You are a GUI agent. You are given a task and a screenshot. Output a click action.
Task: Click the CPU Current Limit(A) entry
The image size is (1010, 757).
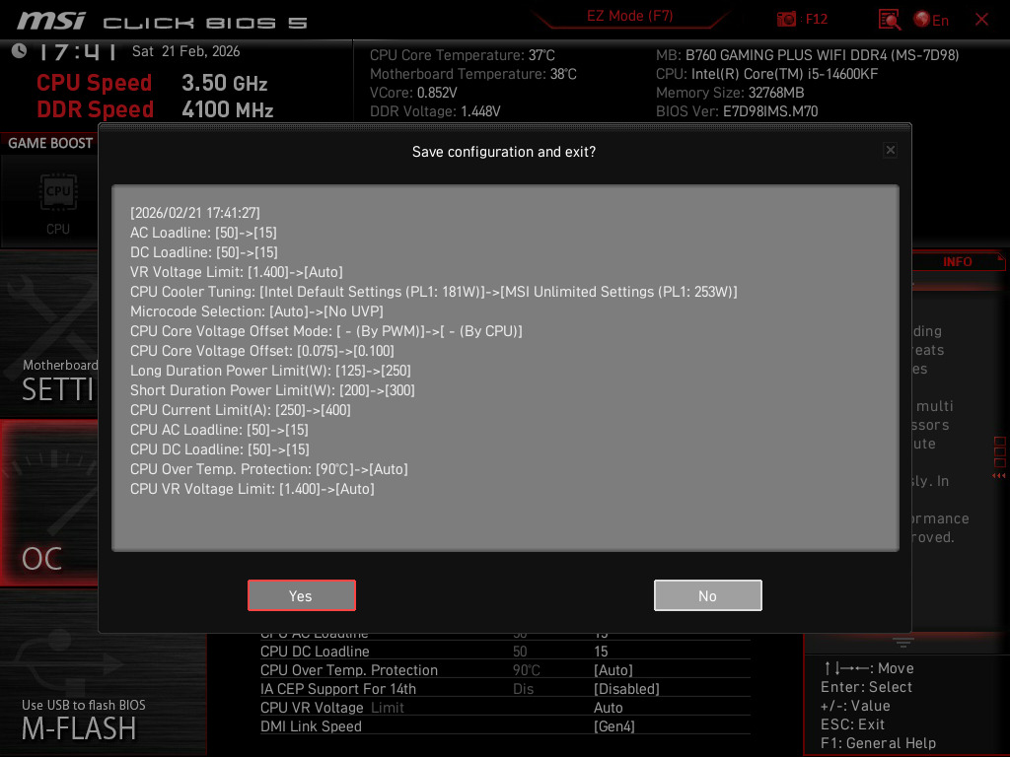[241, 410]
